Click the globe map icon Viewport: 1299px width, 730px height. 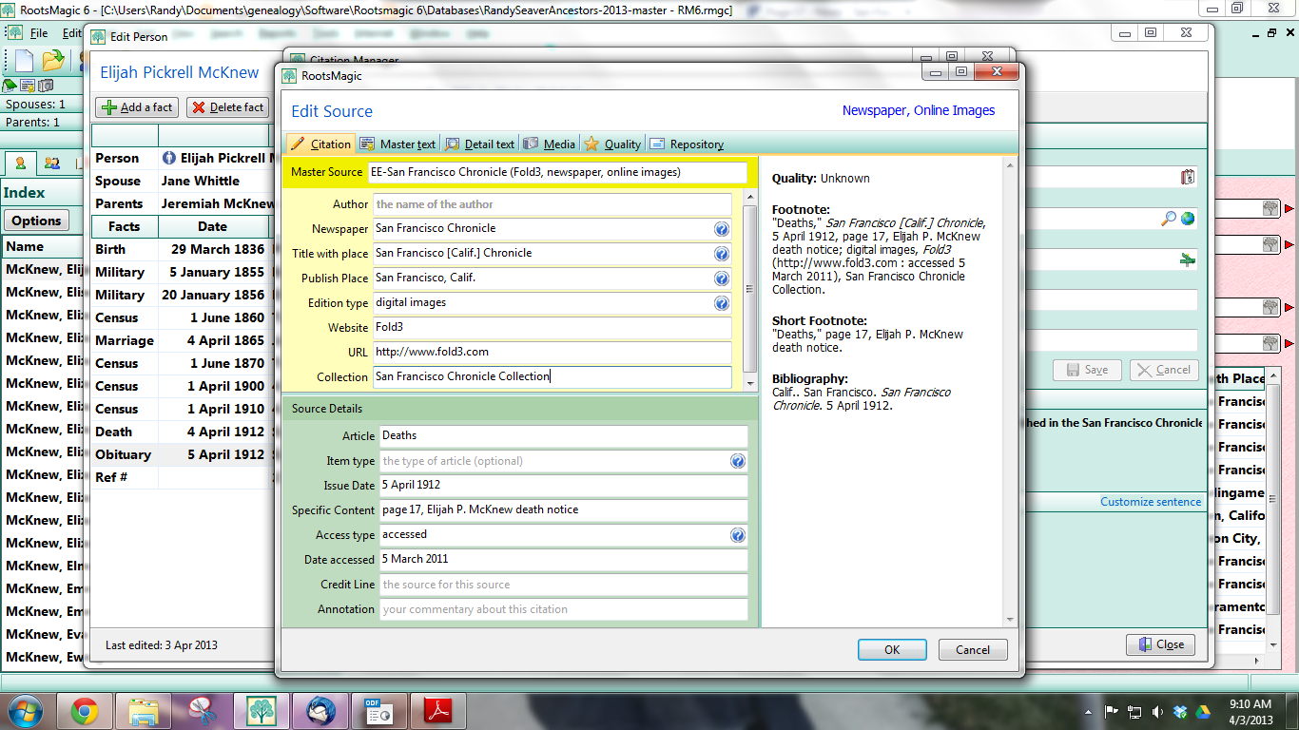coord(1188,219)
